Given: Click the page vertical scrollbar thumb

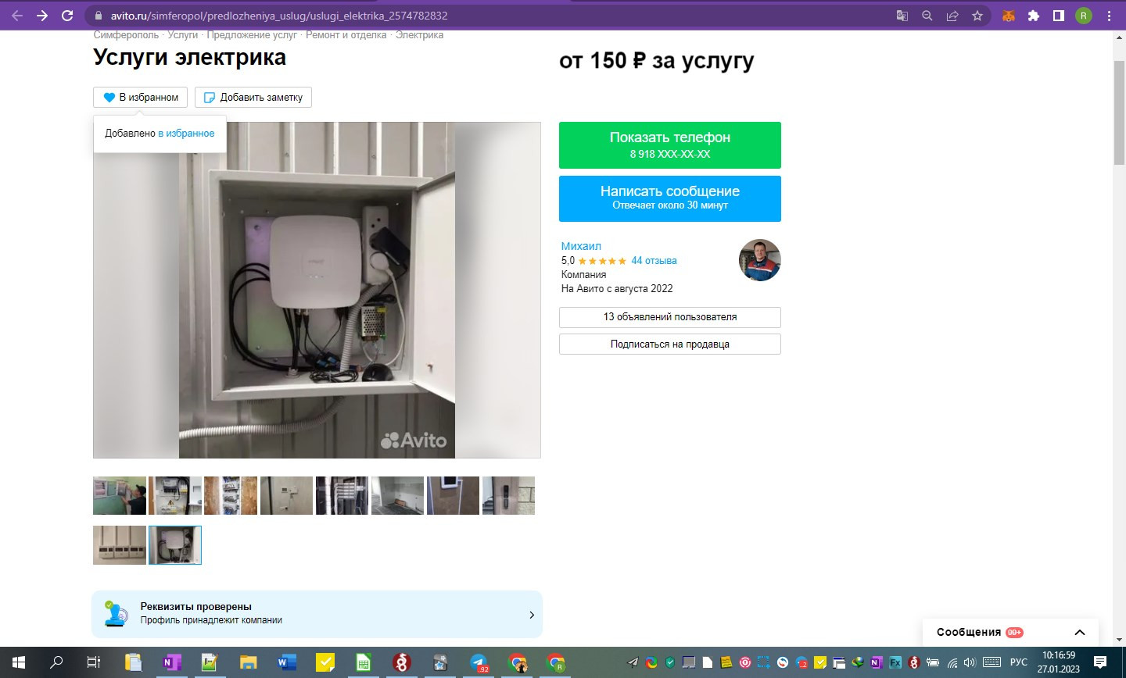Looking at the screenshot, I should (1119, 113).
